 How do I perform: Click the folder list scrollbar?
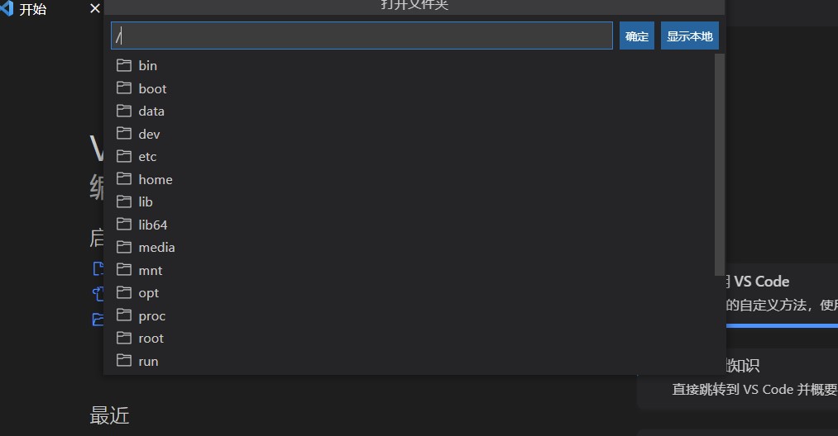point(720,164)
